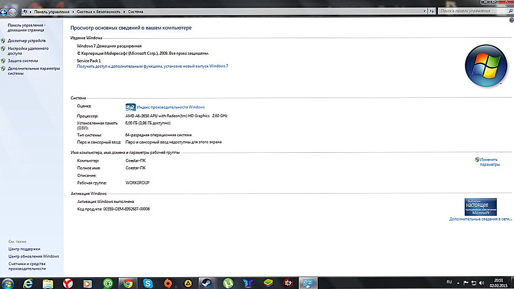Open AIMP triangle icon in taskbar
Image resolution: width=514 pixels, height=289 pixels.
tap(188, 283)
